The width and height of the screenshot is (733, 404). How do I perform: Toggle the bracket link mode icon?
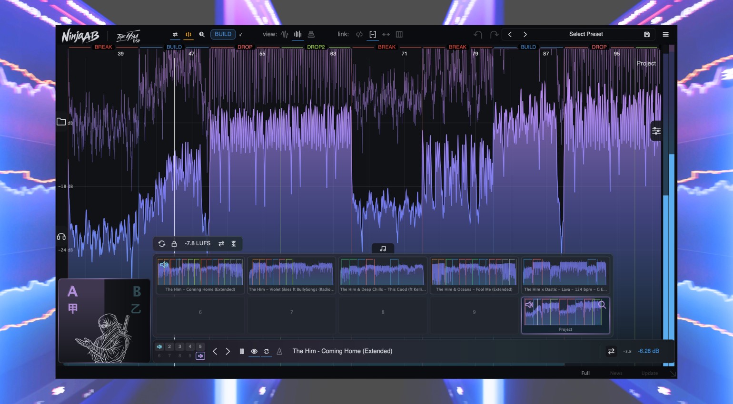pos(373,34)
